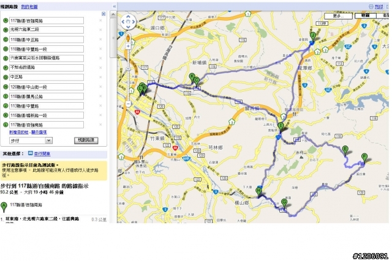Switch to the 自行開車 driving option
The width and height of the screenshot is (392, 261).
(x=42, y=153)
